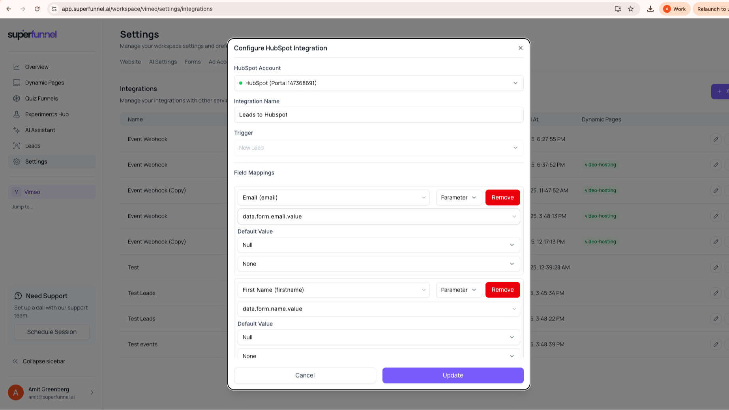Click the Experiments Hub flask icon
729x410 pixels.
click(x=17, y=114)
